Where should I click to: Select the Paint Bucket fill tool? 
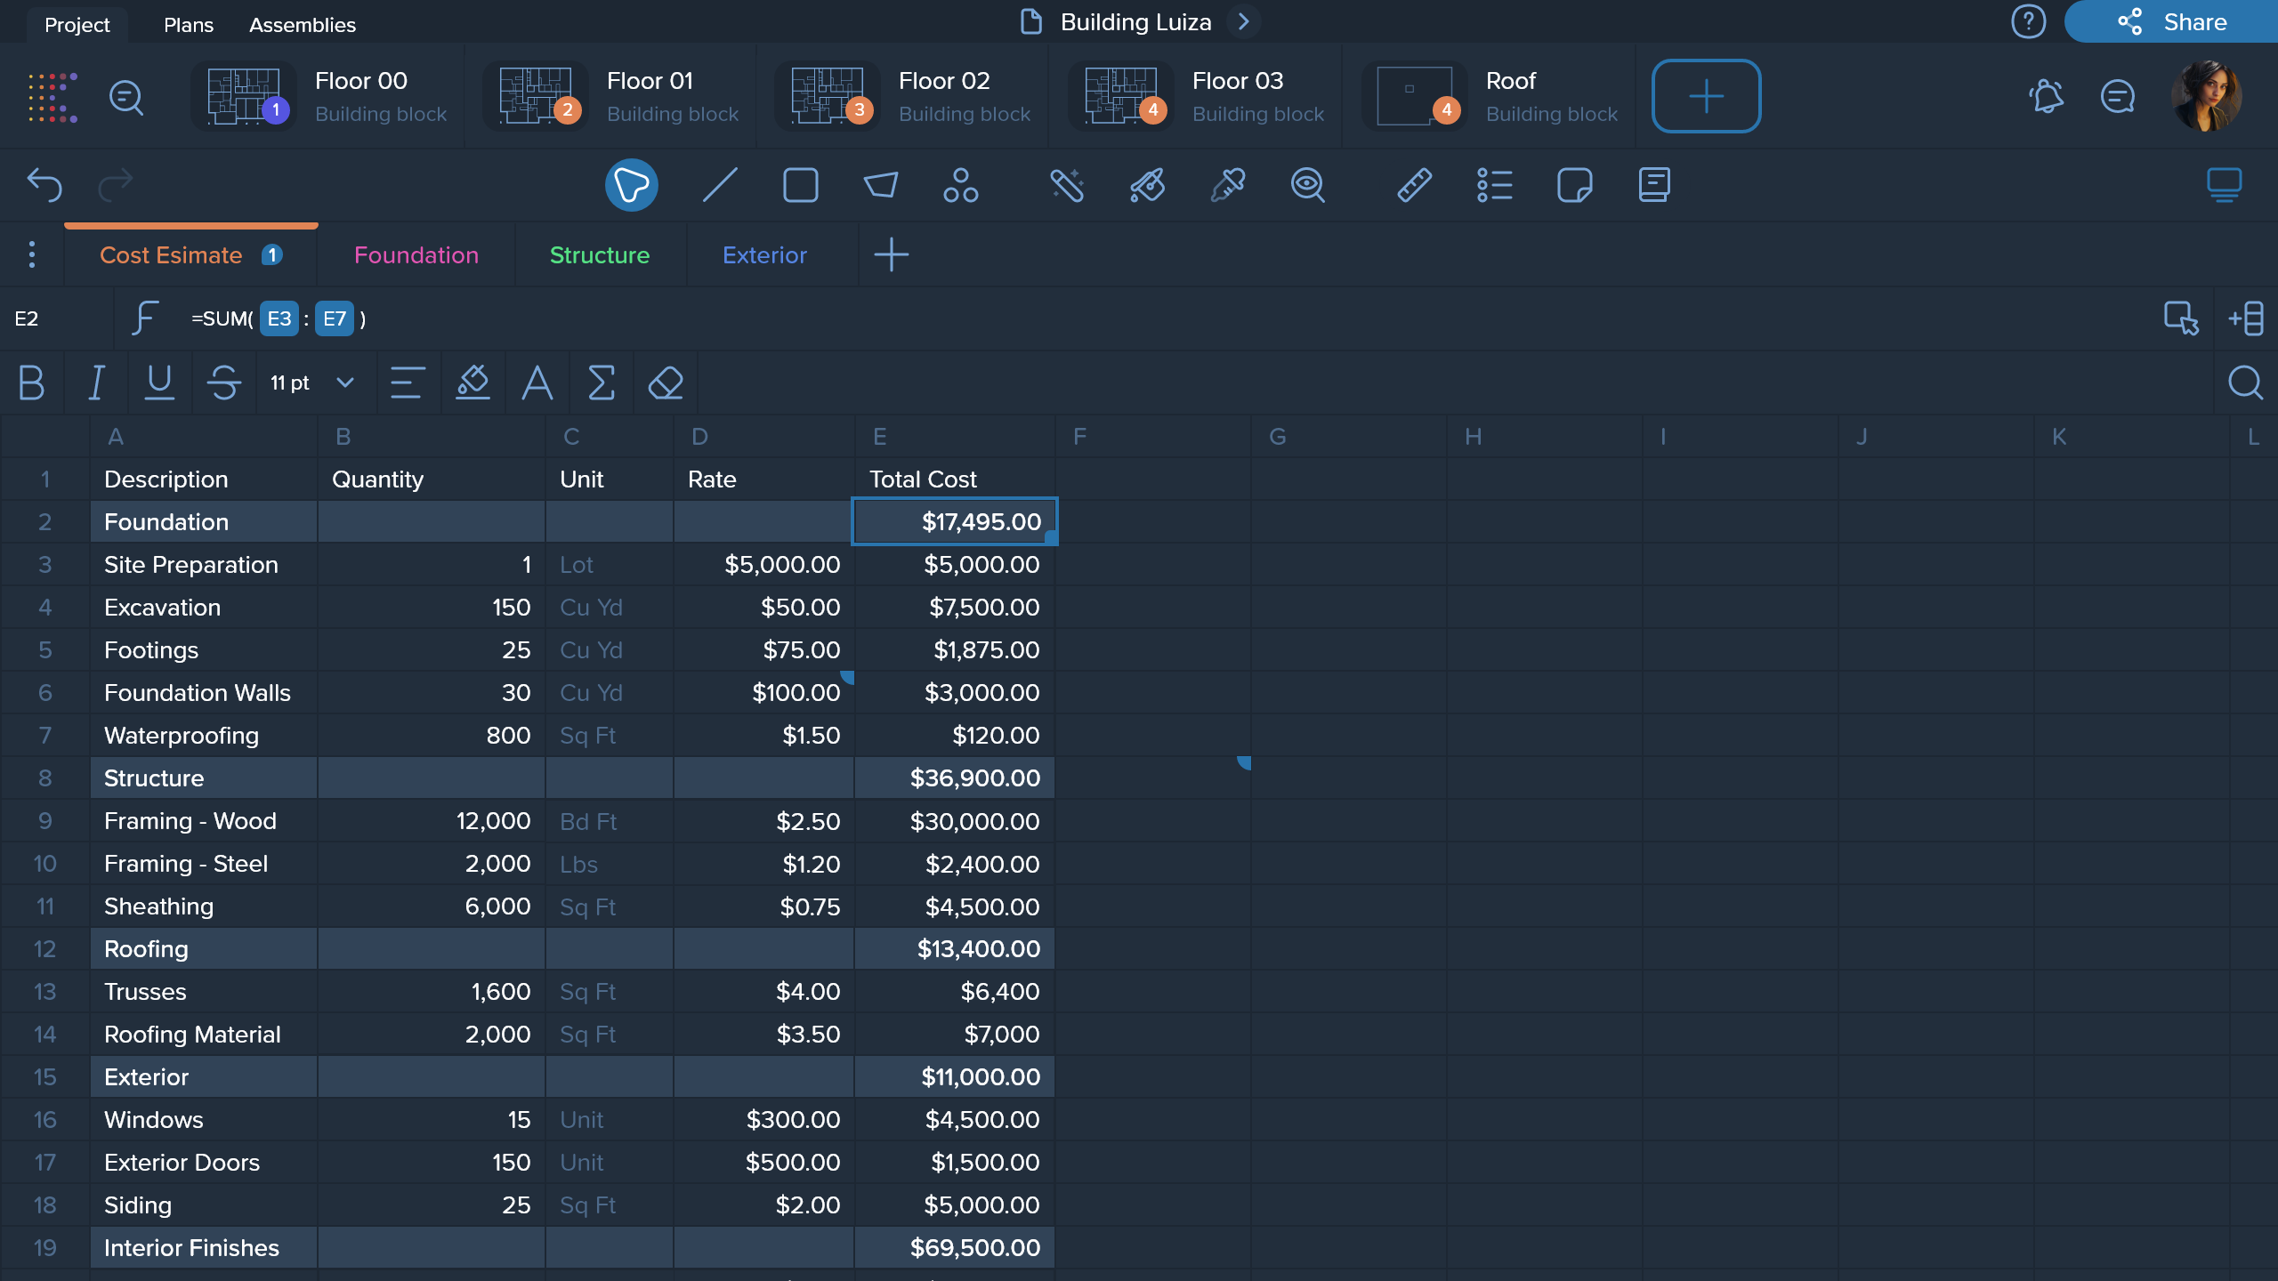[1147, 185]
